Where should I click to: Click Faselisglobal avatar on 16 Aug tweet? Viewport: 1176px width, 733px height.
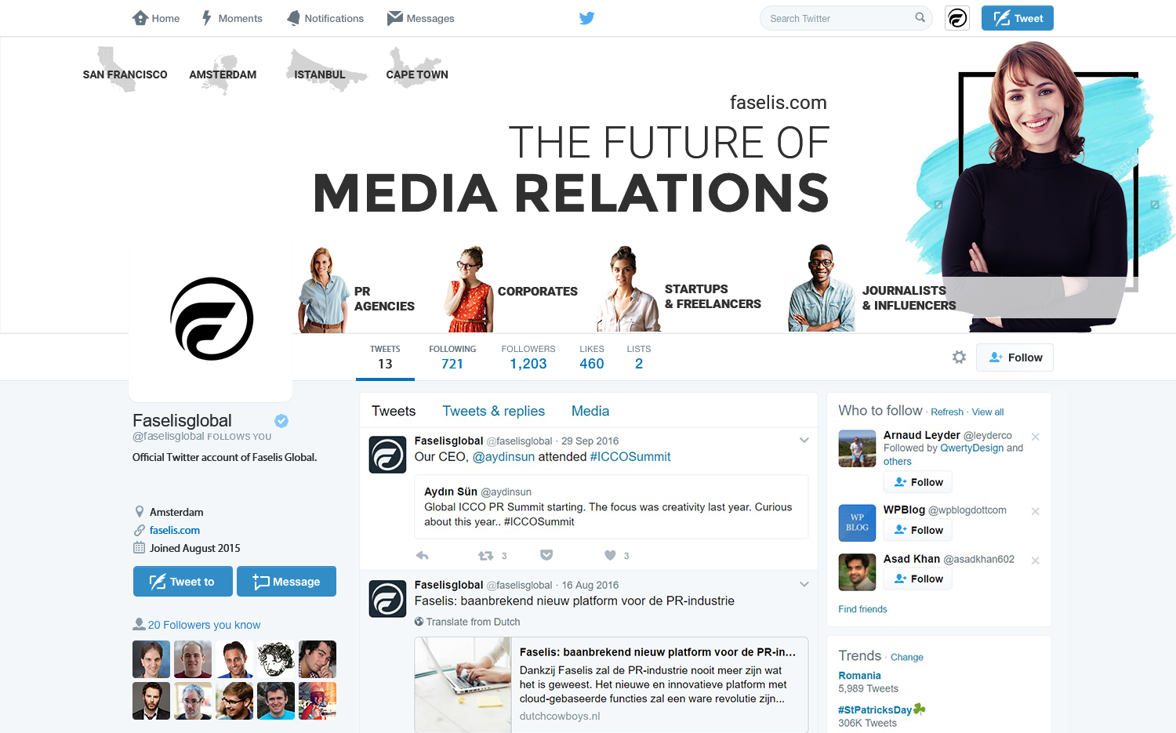pos(387,599)
